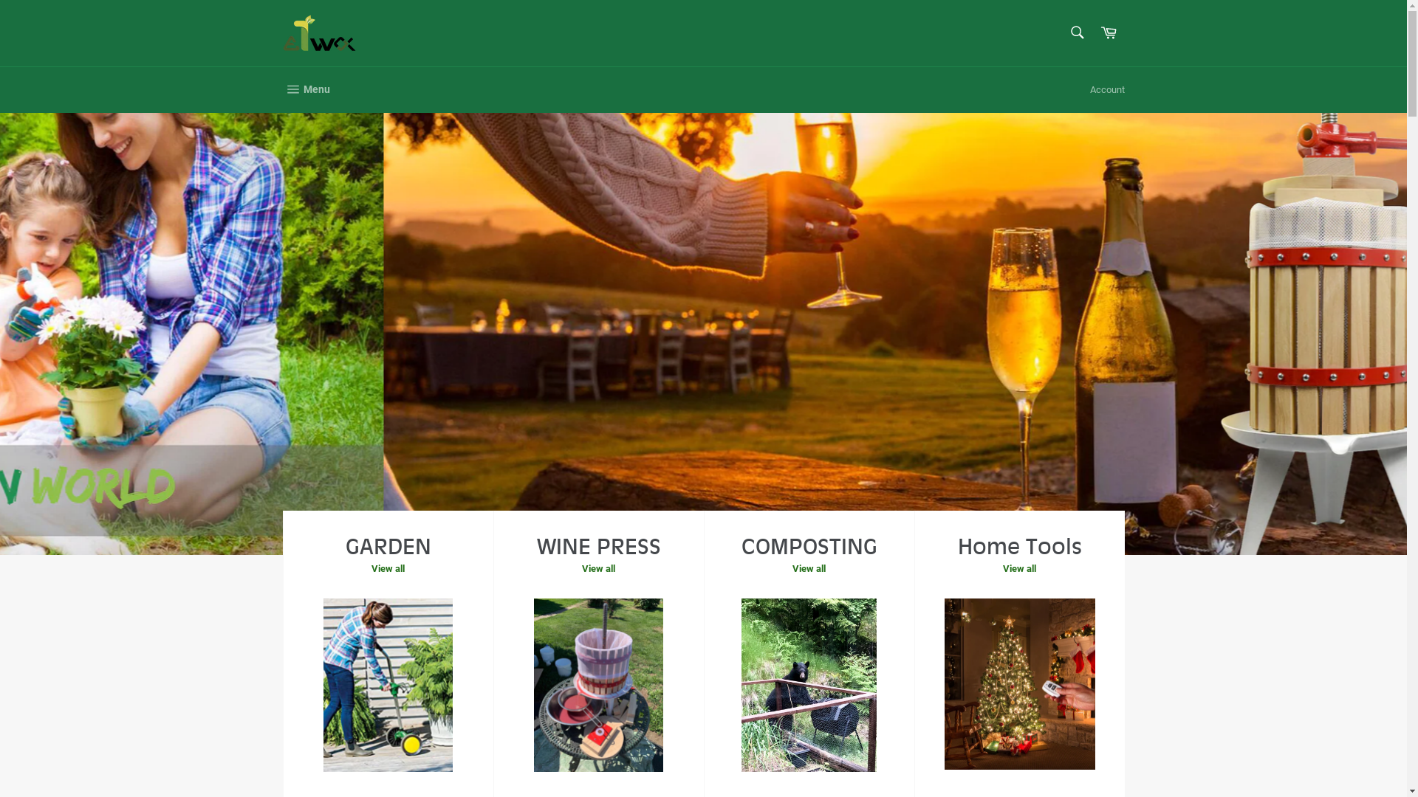
Task: Click the champagne hero banner slide
Action: pyautogui.click(x=895, y=310)
